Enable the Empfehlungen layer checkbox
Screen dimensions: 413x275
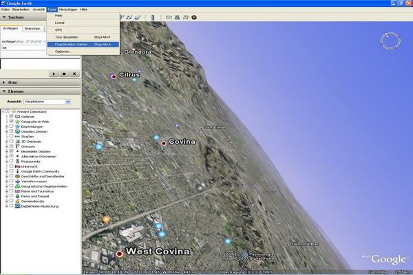[11, 126]
